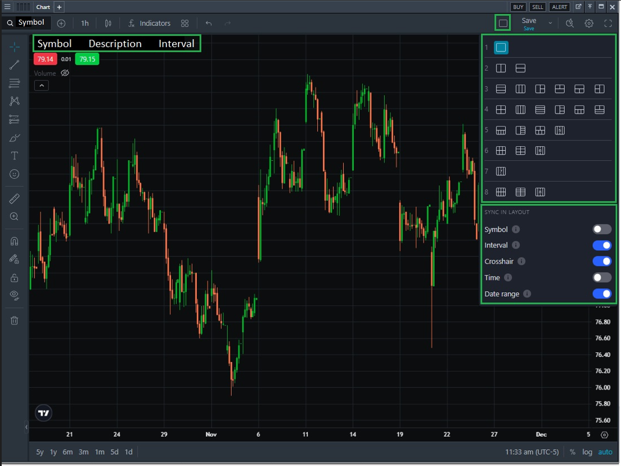Enable Symbol sync in layout
Image resolution: width=621 pixels, height=466 pixels.
click(x=601, y=229)
